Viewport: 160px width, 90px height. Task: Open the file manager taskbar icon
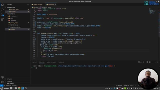(16, 88)
